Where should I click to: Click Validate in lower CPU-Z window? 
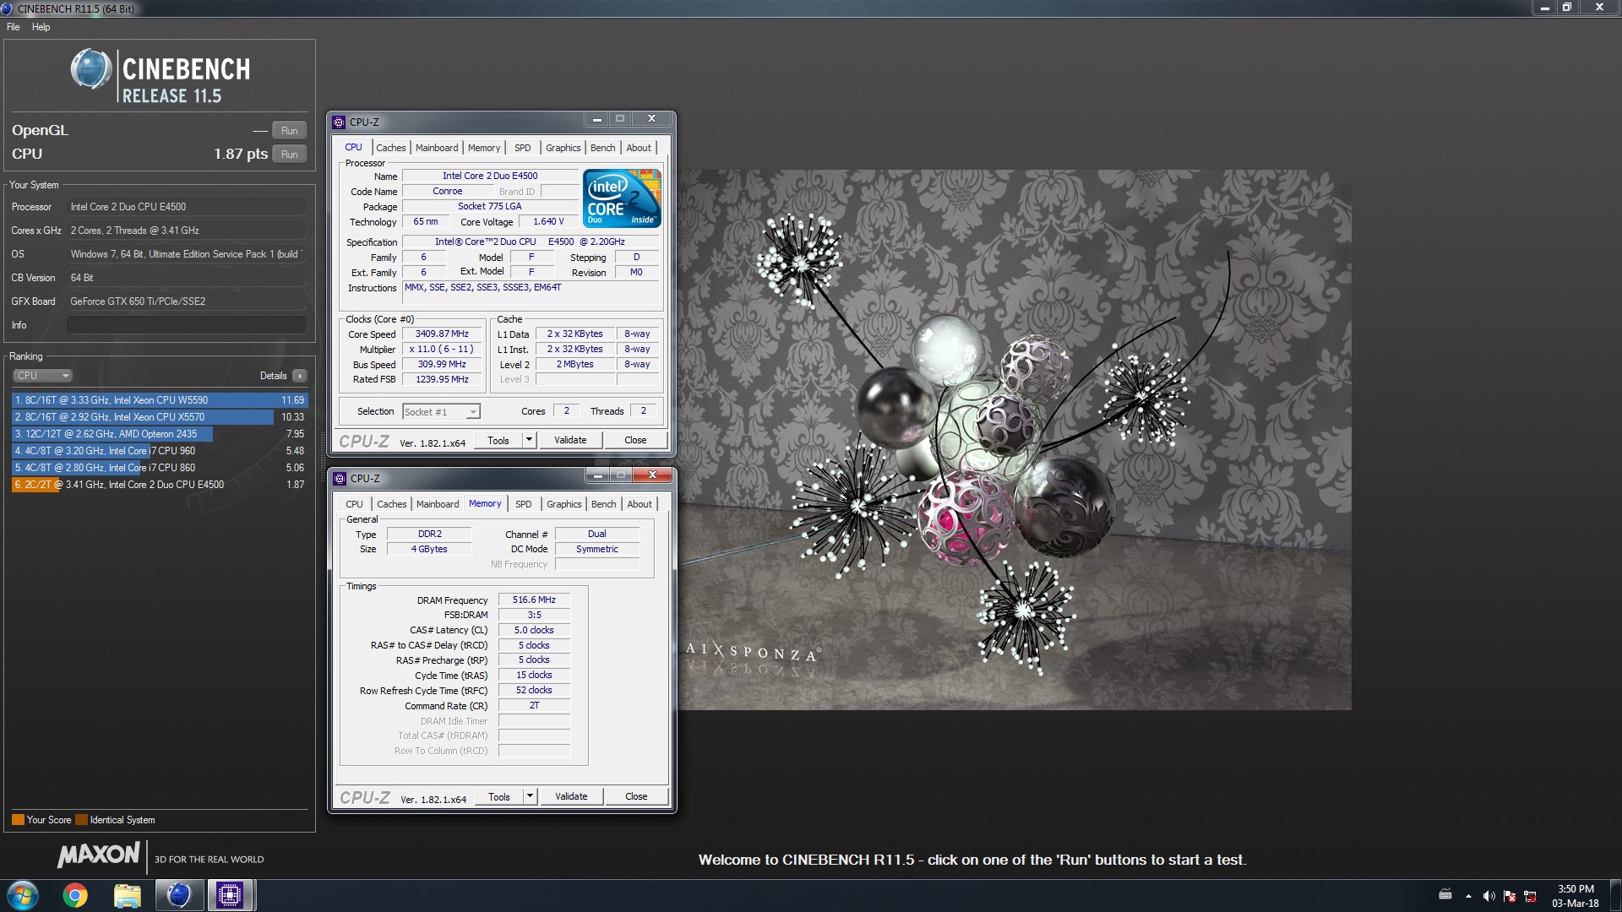coord(571,797)
